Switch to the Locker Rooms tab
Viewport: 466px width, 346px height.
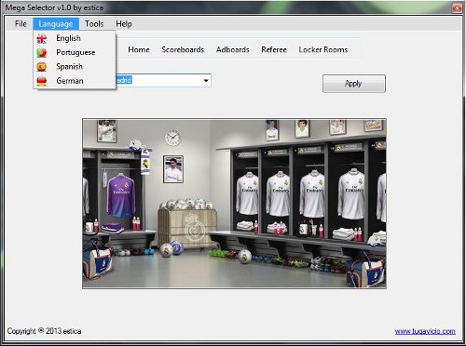[323, 49]
